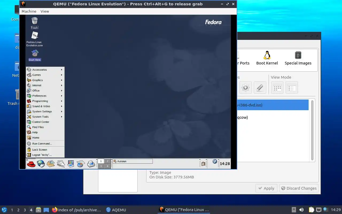342x214 pixels.
Task: Expand the Office submenu
Action: (45, 90)
